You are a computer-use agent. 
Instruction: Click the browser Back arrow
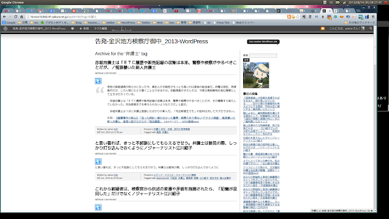click(x=4, y=16)
